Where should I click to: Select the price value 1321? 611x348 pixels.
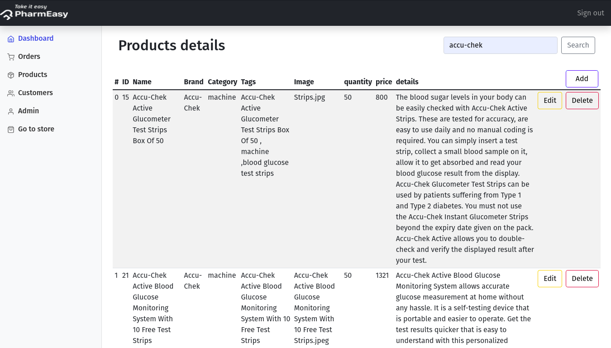pyautogui.click(x=382, y=275)
